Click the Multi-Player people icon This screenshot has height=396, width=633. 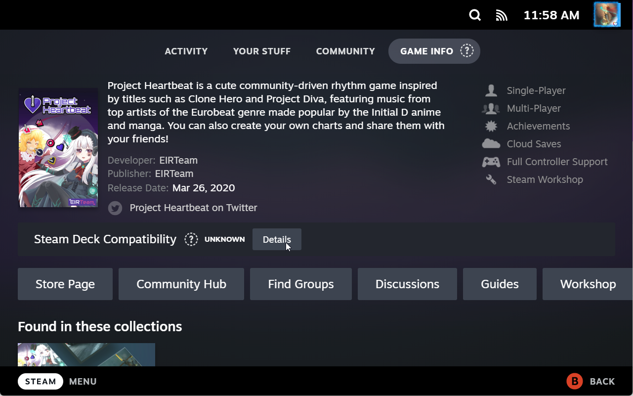(x=491, y=108)
